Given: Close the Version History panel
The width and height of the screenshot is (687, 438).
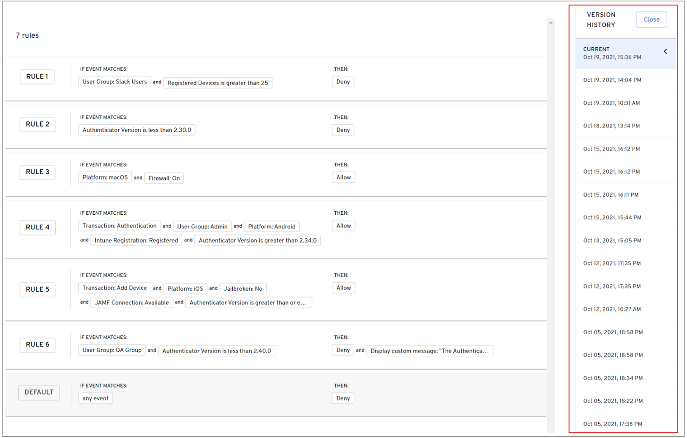Looking at the screenshot, I should point(651,19).
